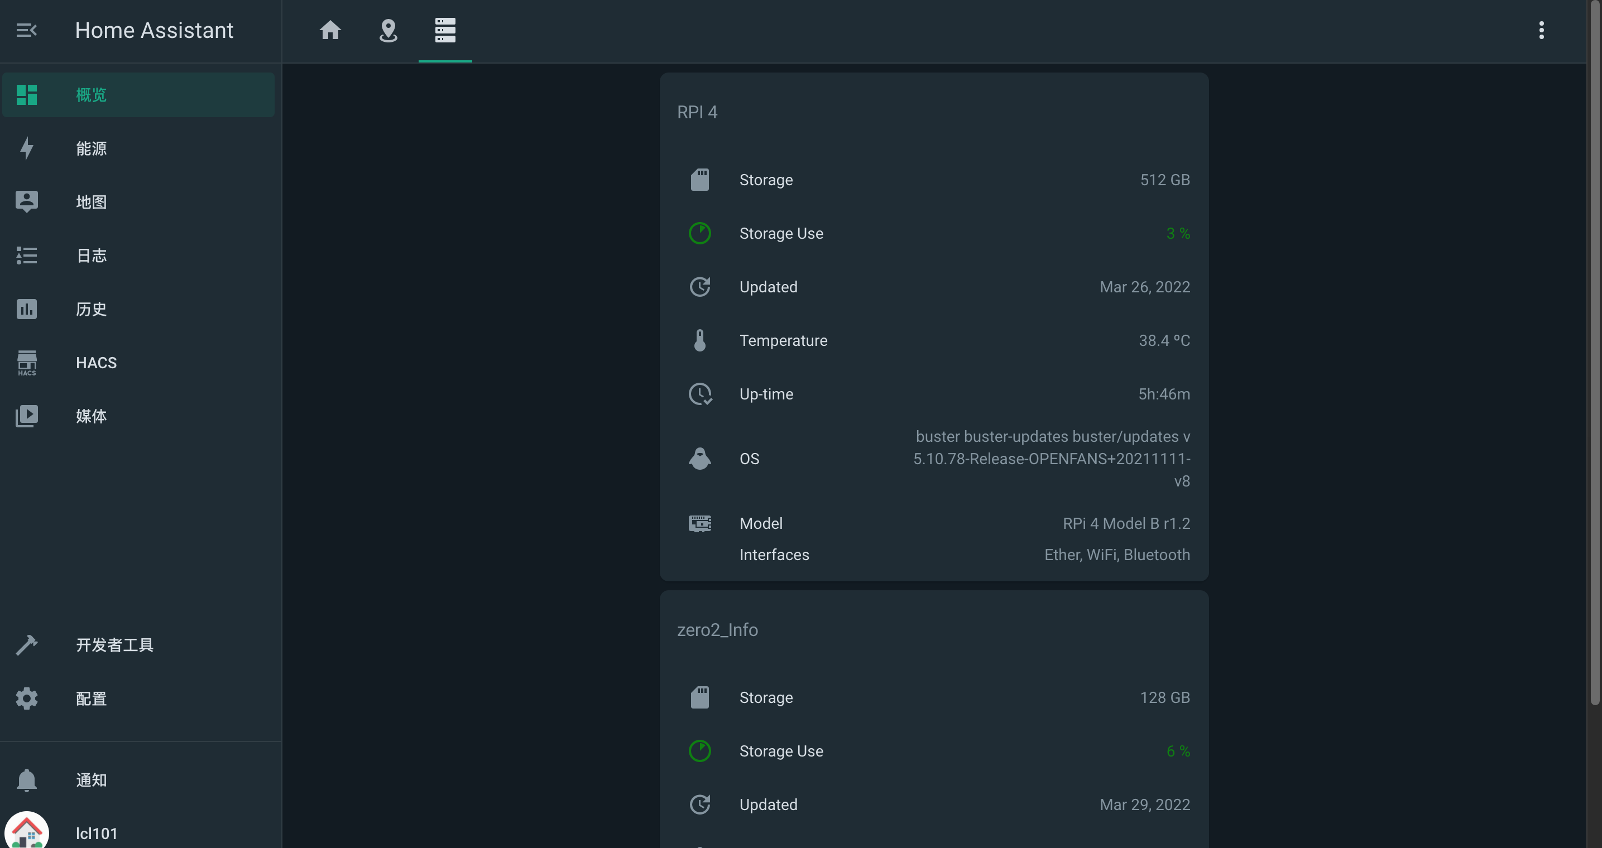Viewport: 1602px width, 848px height.
Task: Click the 历史 chart icon
Action: (27, 309)
